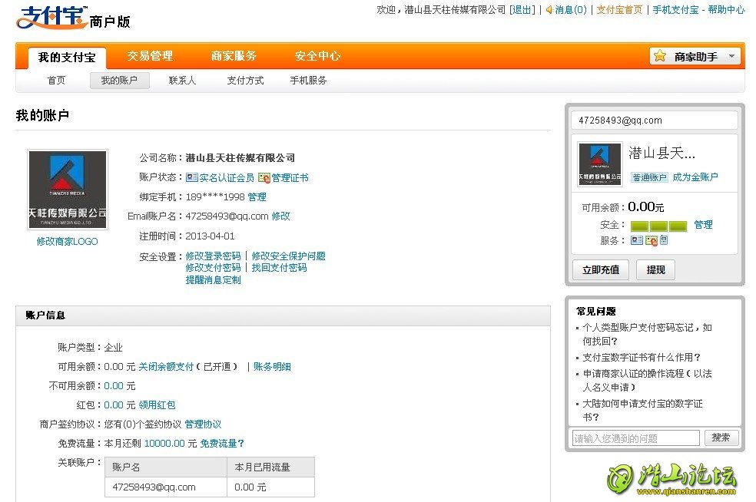This screenshot has width=756, height=502.
Task: Click the 47258493@qq.com field atop the sidebar
Action: (655, 121)
